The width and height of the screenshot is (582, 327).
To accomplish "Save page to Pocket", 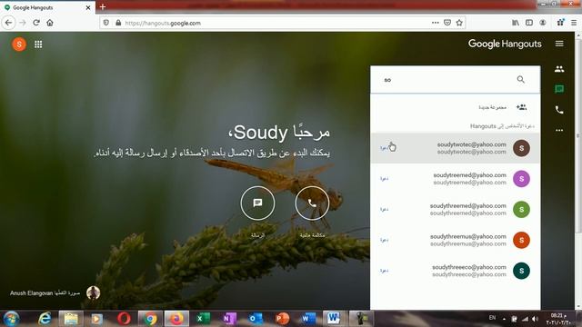I will [x=447, y=23].
